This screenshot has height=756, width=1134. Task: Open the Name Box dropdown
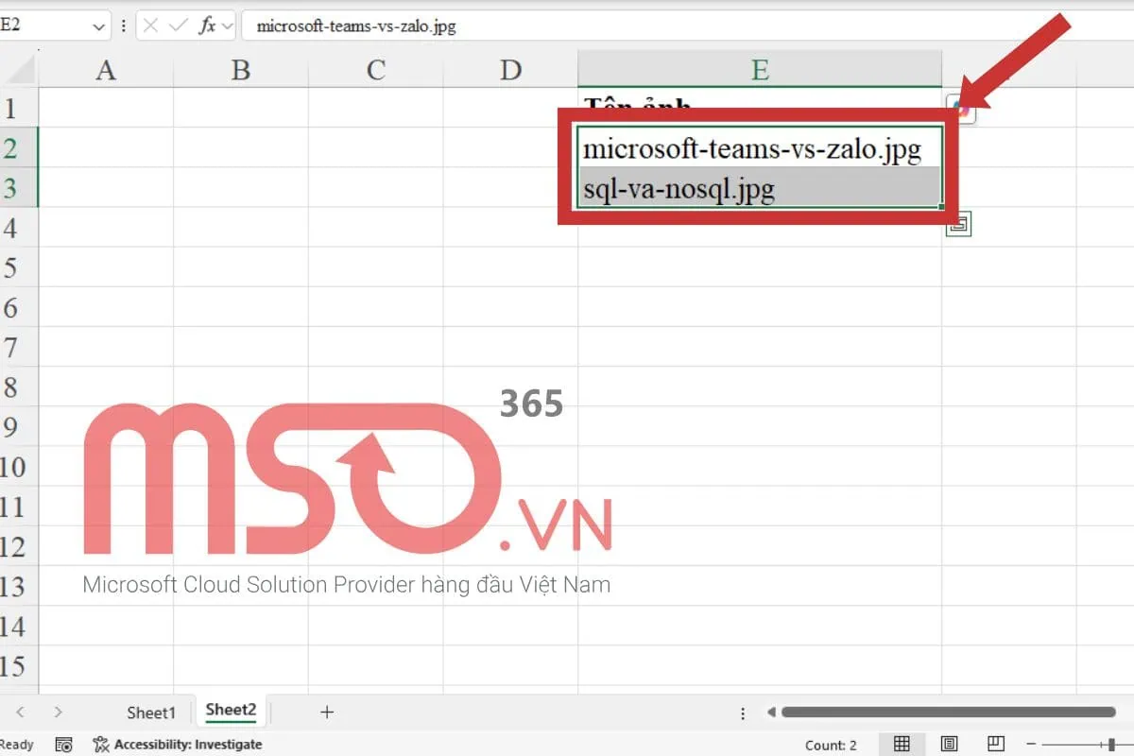pos(99,26)
